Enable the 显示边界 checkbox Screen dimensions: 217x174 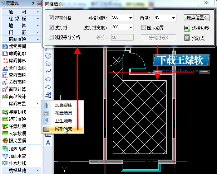pos(143,28)
